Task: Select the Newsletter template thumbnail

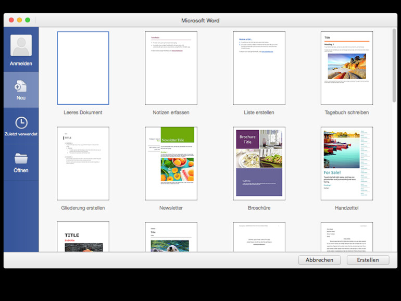Action: point(171,164)
